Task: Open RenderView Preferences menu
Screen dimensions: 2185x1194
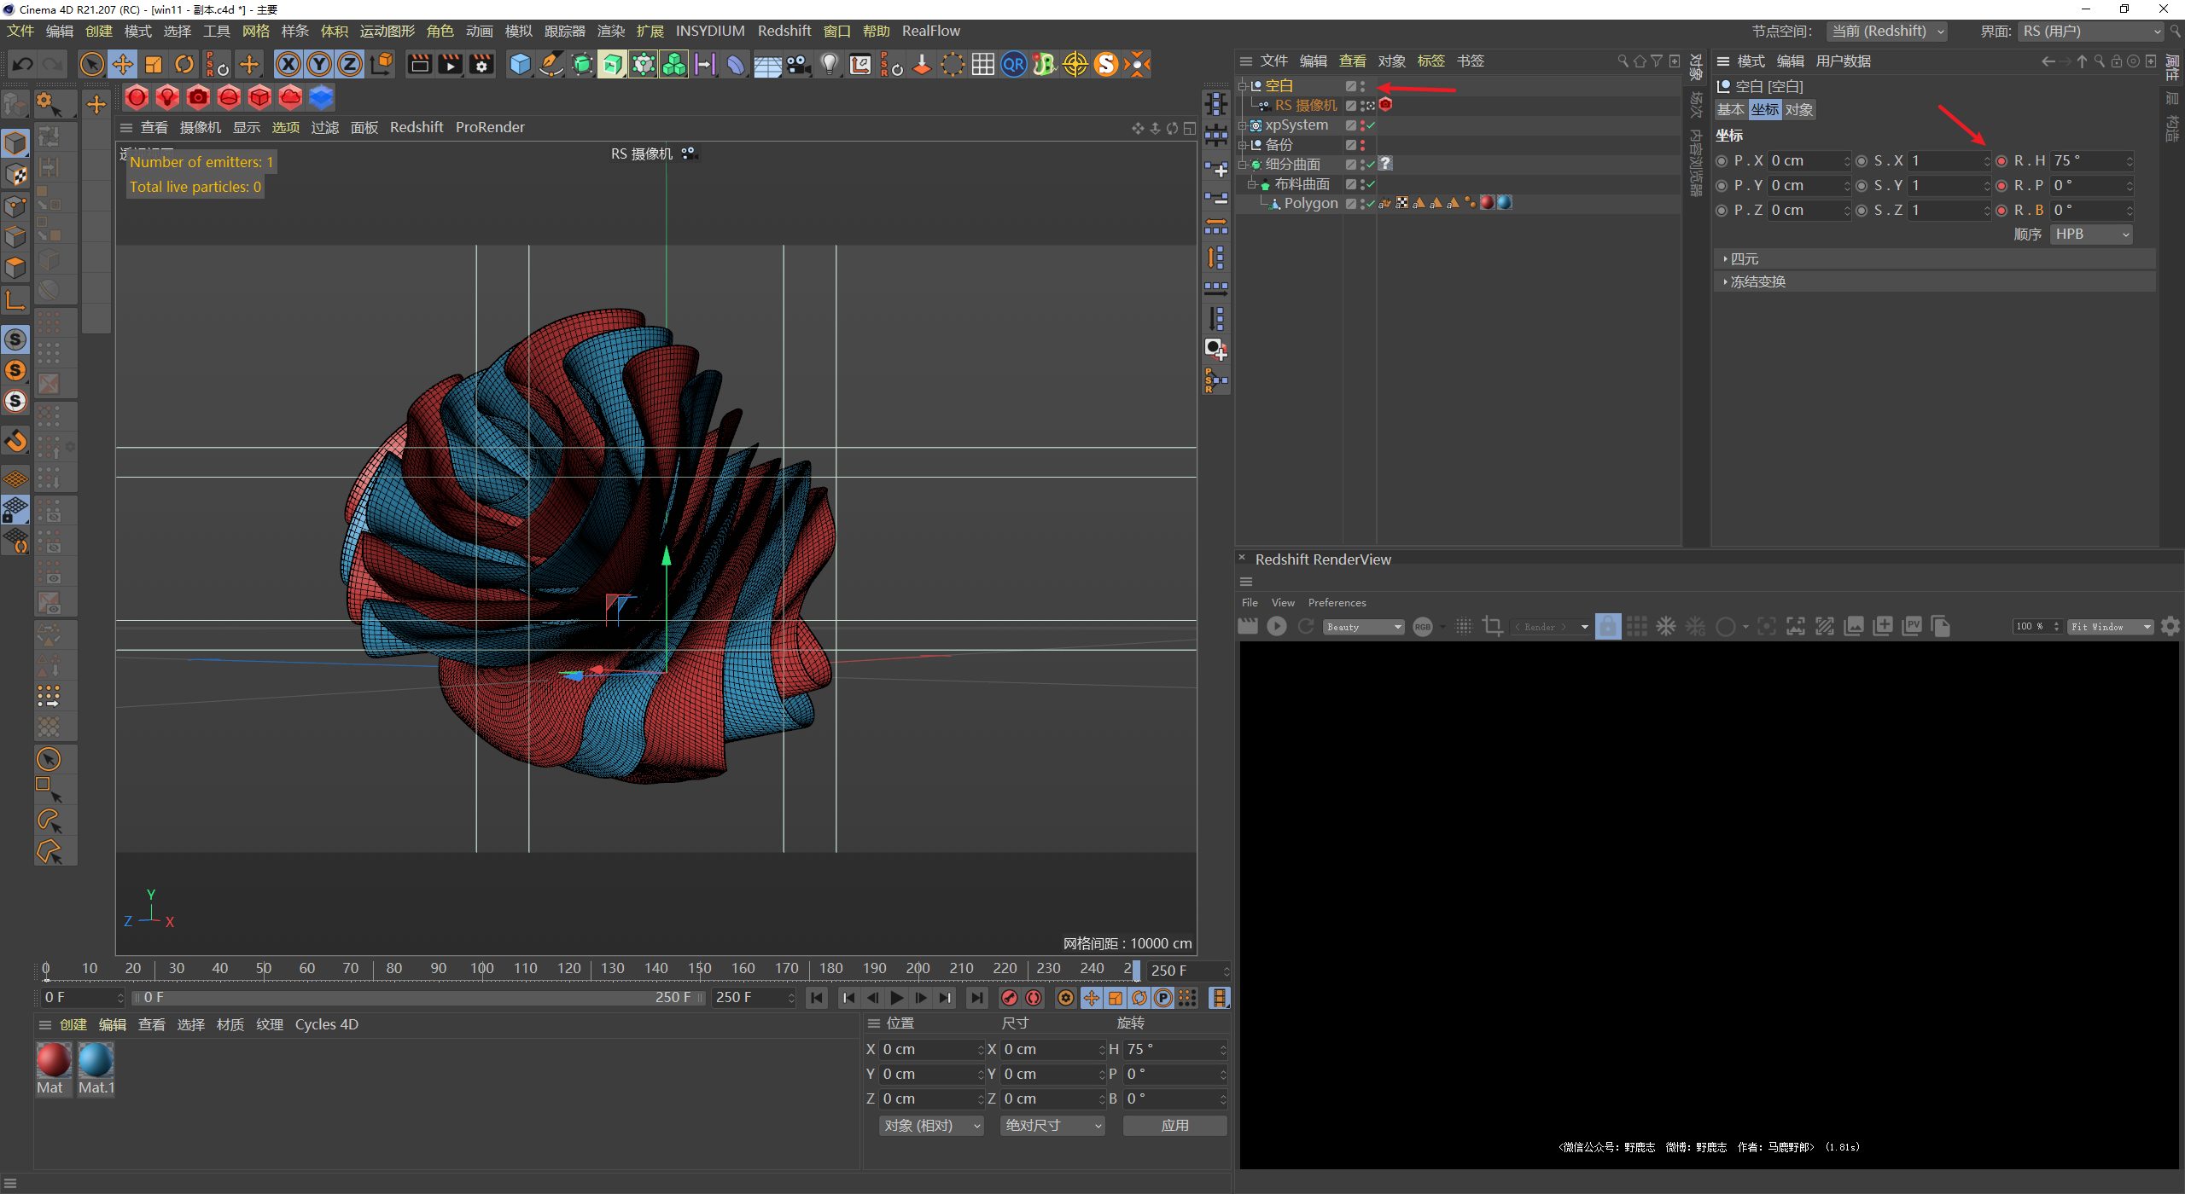Action: click(x=1337, y=603)
